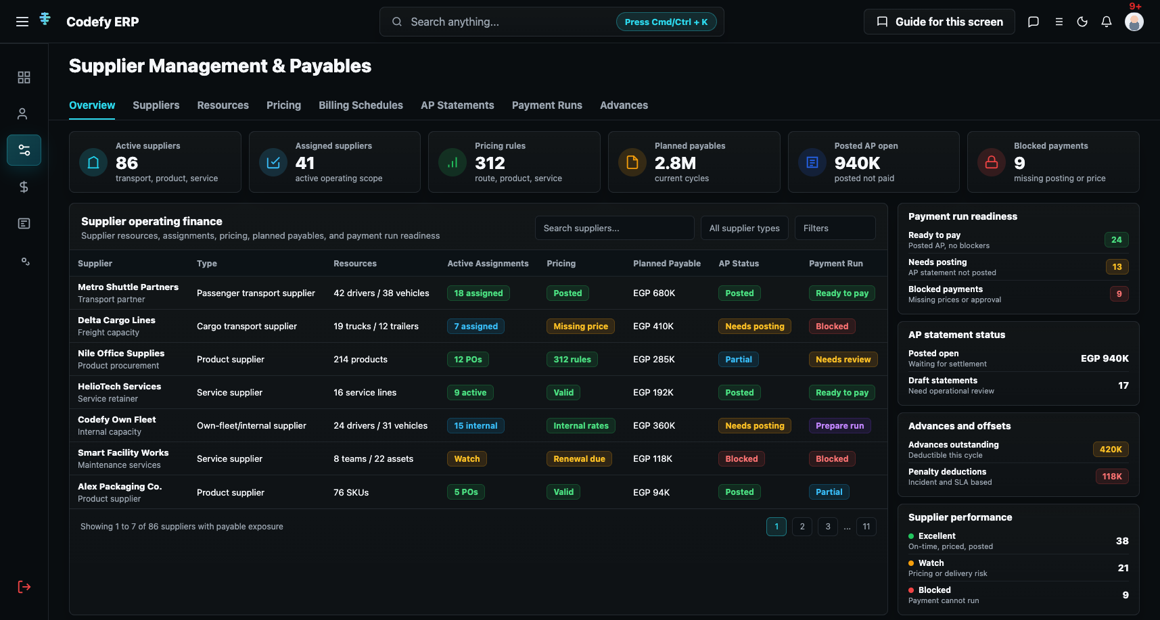
Task: Focus the Search anything field
Action: coord(551,22)
